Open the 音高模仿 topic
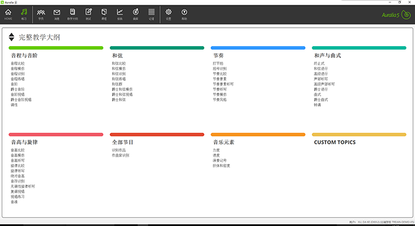The width and height of the screenshot is (415, 226). click(x=17, y=155)
